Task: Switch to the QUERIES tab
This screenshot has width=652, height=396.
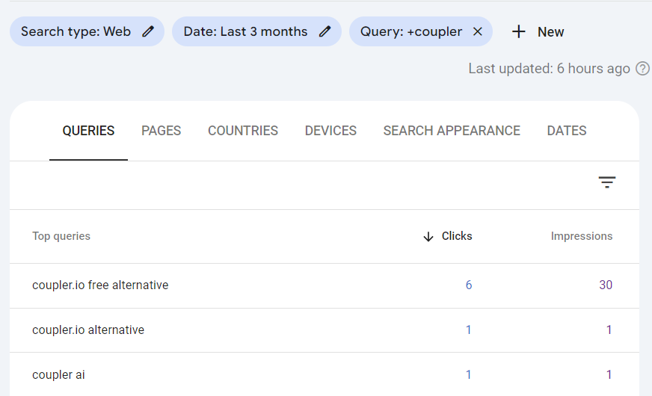Action: point(88,131)
